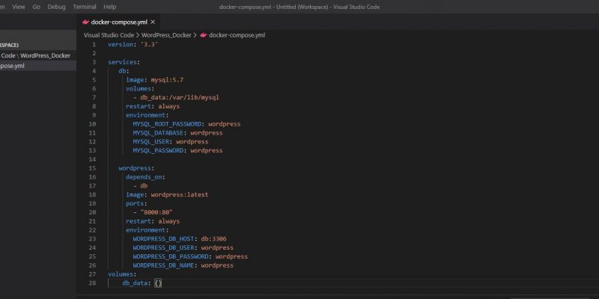Click 'WORDPRESS_DB_PASSWORD' key
The width and height of the screenshot is (599, 299).
tap(171, 256)
